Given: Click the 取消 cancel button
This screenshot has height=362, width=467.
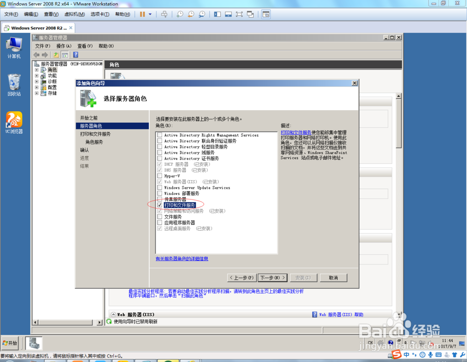Looking at the screenshot, I should pos(333,277).
